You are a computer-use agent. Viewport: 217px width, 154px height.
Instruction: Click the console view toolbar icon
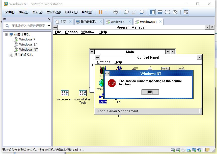pyautogui.click(x=186, y=12)
